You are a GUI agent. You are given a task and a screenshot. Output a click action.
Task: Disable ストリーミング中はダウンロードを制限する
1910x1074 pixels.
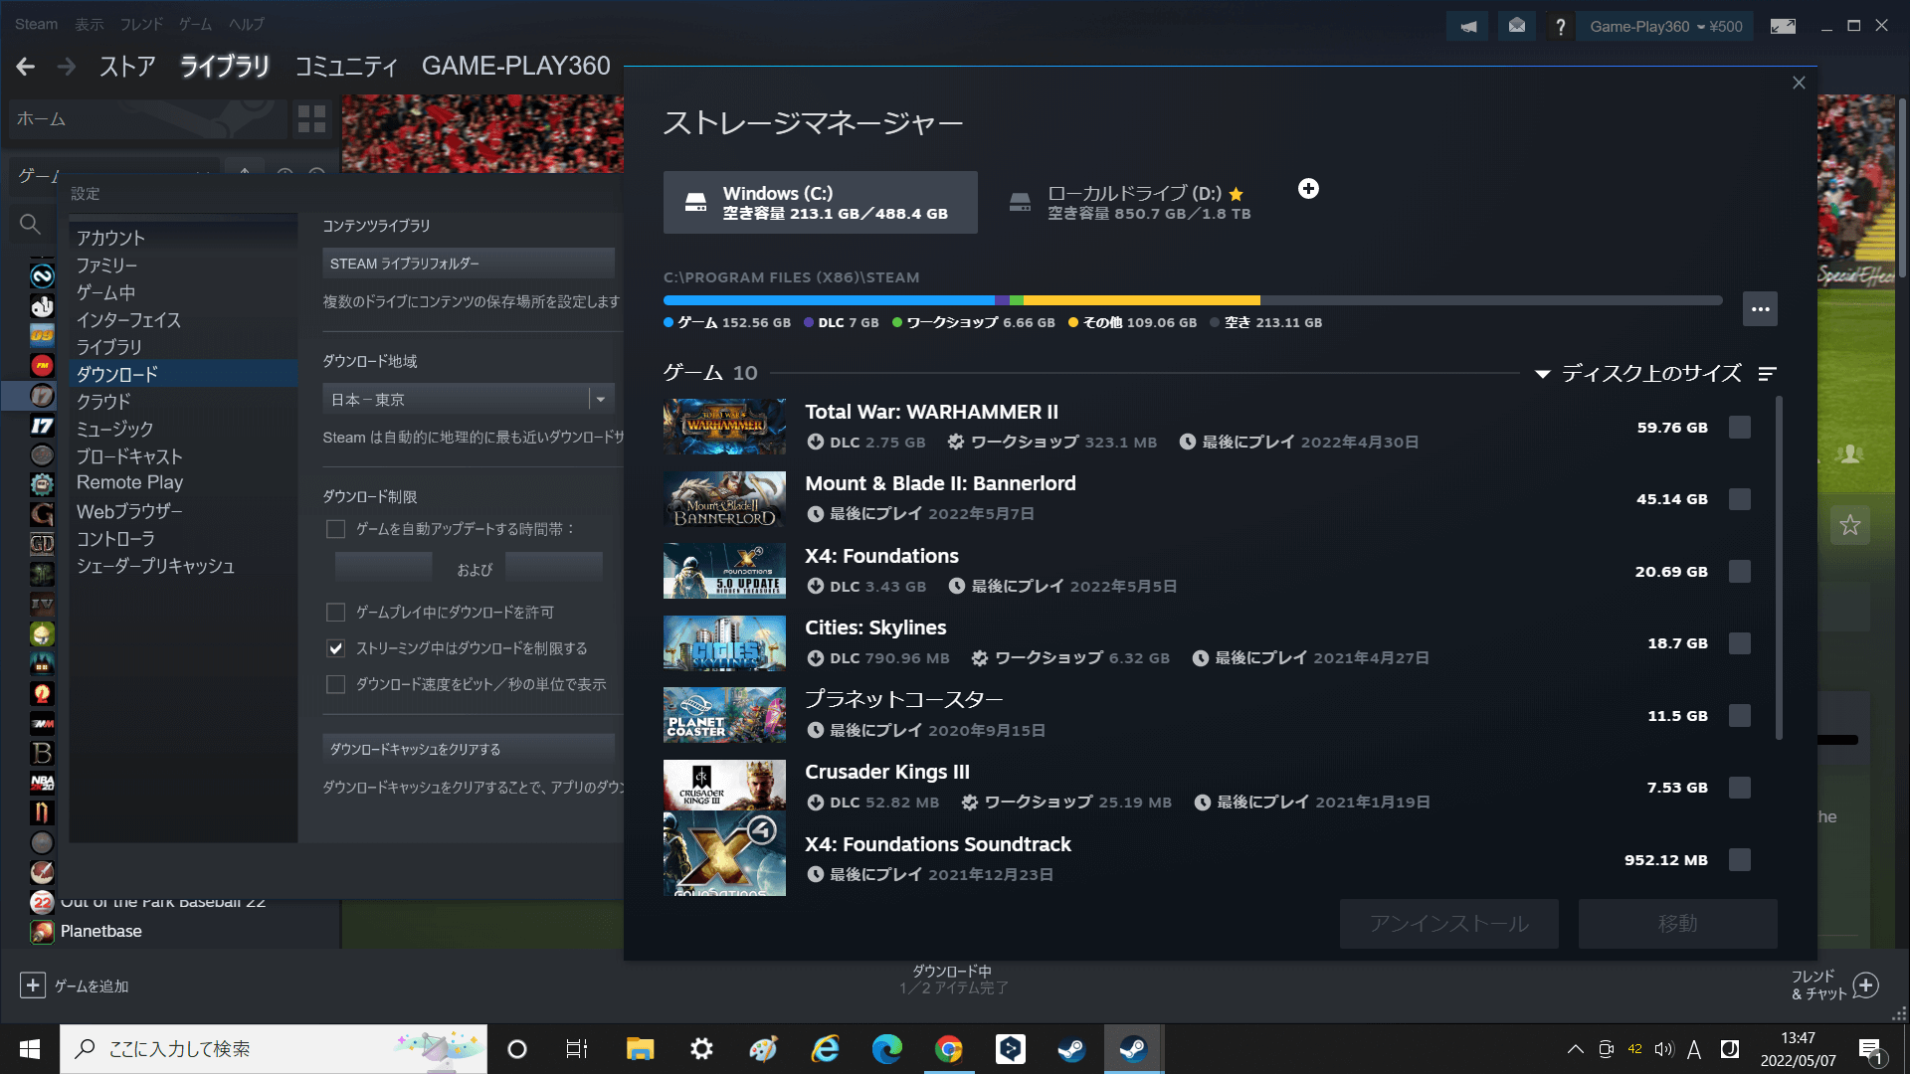pos(336,648)
